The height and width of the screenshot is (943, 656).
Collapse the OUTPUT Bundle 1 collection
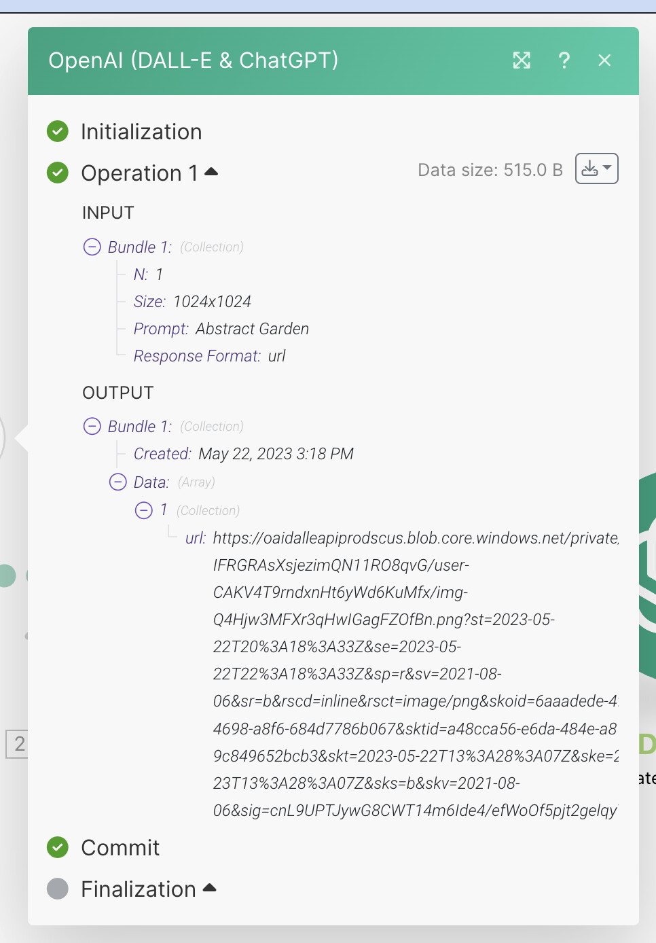click(x=92, y=426)
